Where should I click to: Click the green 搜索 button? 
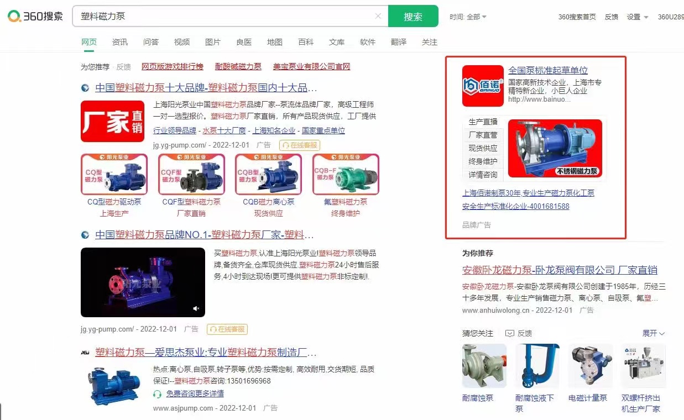[x=413, y=17]
